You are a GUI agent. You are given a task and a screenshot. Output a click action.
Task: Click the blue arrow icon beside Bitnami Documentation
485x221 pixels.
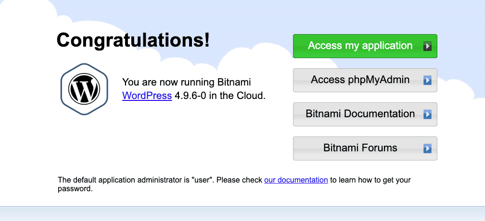(x=427, y=114)
